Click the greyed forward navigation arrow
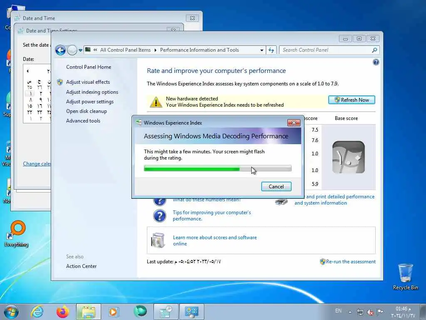Screen dimensions: 426x320 pyautogui.click(x=72, y=50)
